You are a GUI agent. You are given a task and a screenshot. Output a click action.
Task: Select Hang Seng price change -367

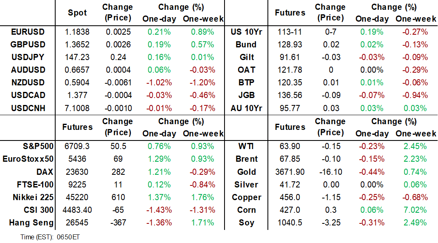pos(117,223)
